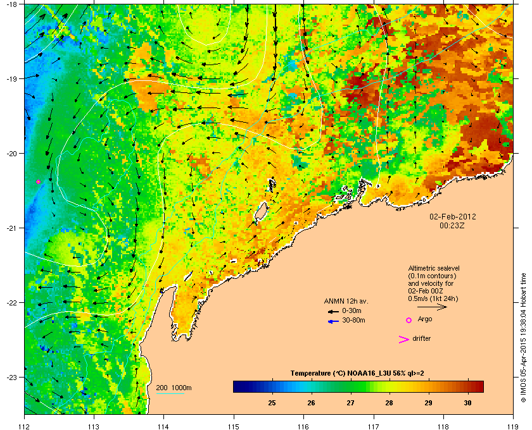Click the '02-Feb-2012' date label

[x=453, y=217]
